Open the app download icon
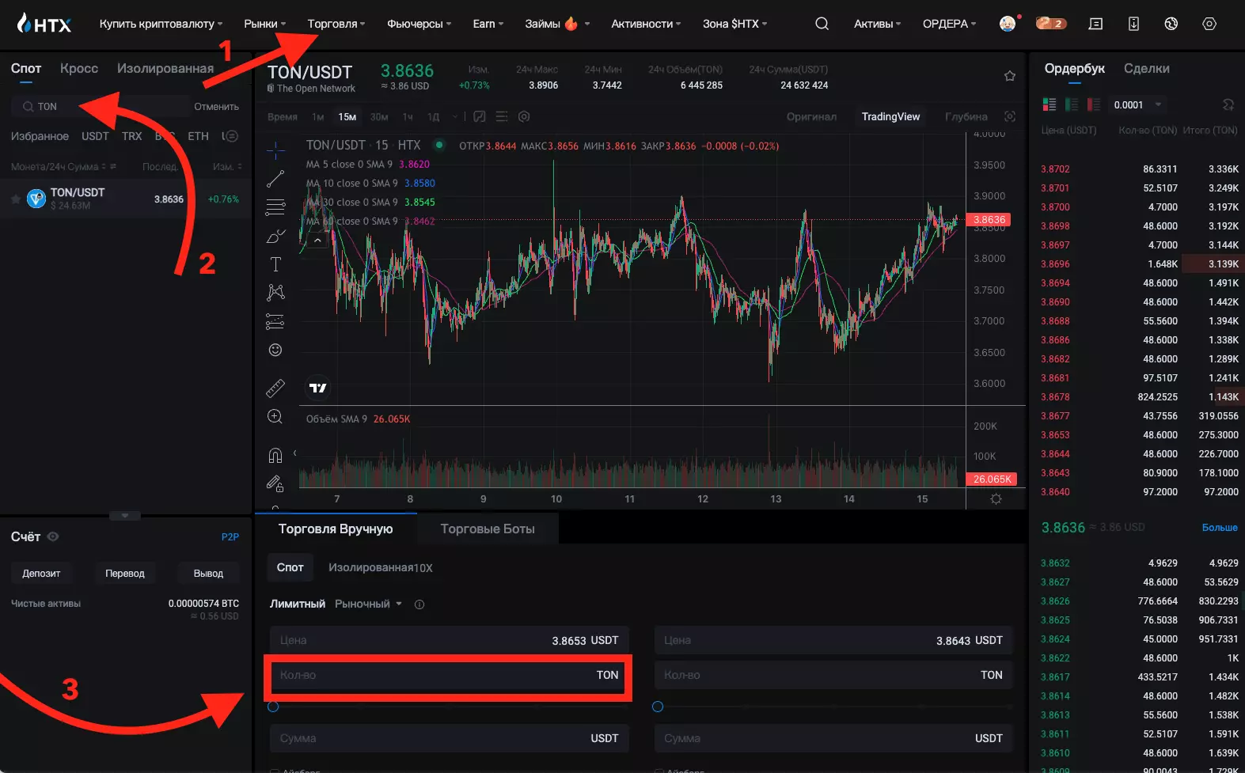This screenshot has height=773, width=1245. tap(1133, 24)
